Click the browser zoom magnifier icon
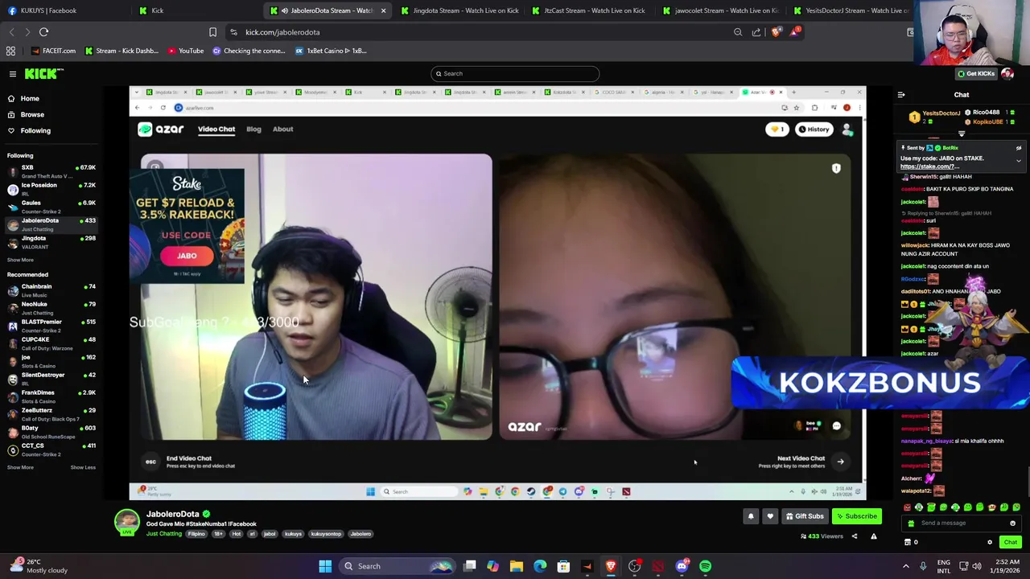This screenshot has width=1030, height=579. tap(738, 32)
